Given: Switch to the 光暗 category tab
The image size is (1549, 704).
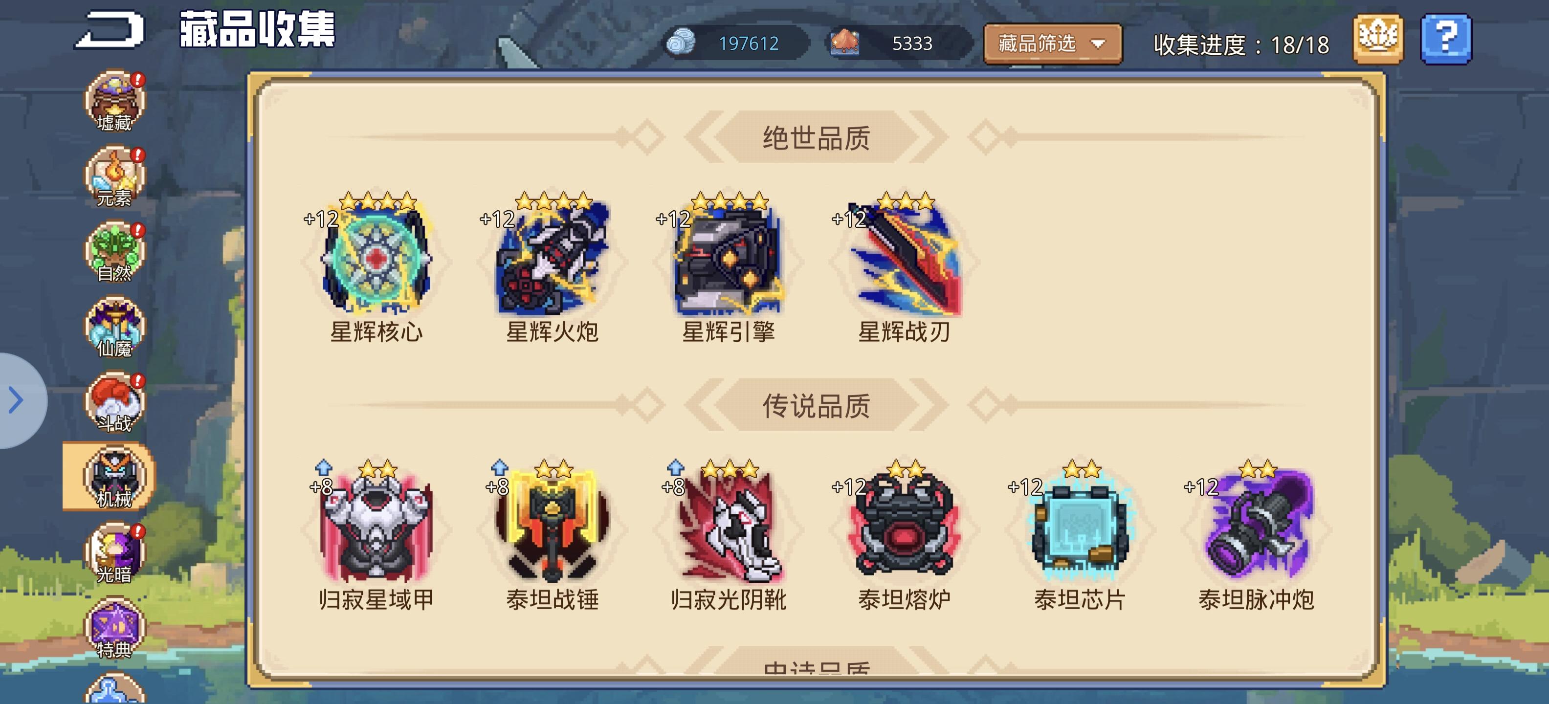Looking at the screenshot, I should tap(114, 553).
